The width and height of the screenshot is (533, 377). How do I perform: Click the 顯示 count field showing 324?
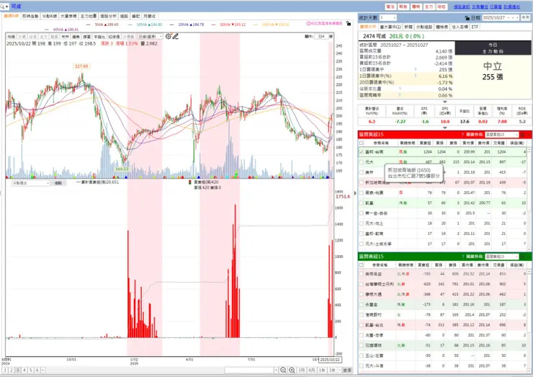321,37
